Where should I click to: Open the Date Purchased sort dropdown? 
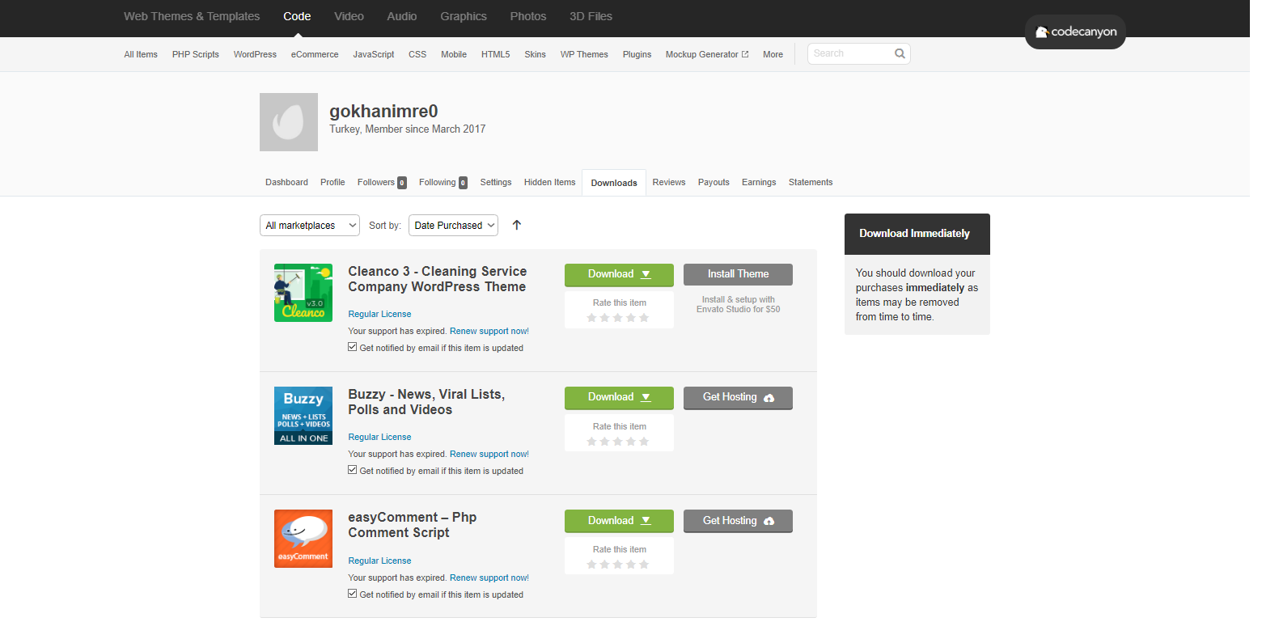tap(453, 226)
